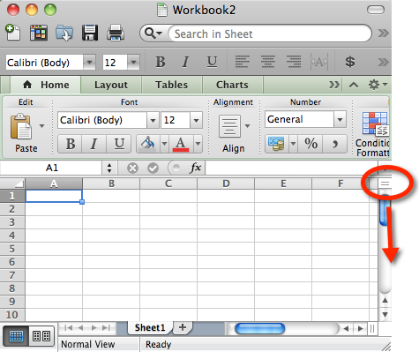Open fill color dropdown arrow
This screenshot has height=352, width=419.
tap(164, 144)
